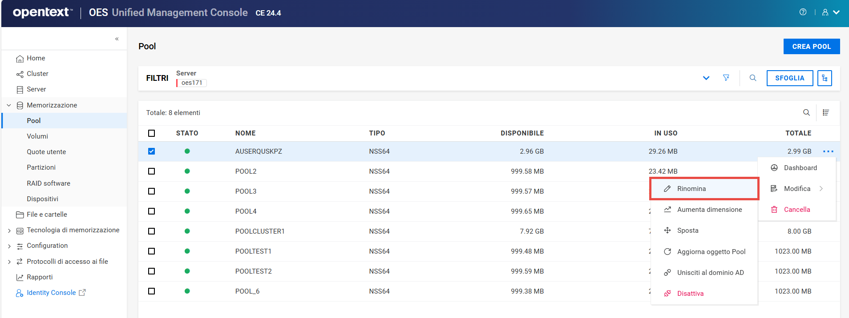The image size is (849, 318).
Task: Open the column list settings icon
Action: [826, 113]
